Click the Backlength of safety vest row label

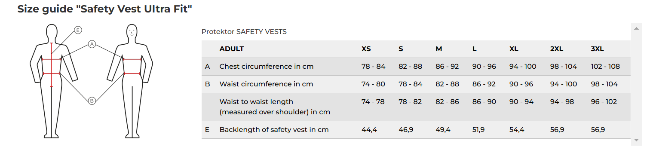[274, 130]
